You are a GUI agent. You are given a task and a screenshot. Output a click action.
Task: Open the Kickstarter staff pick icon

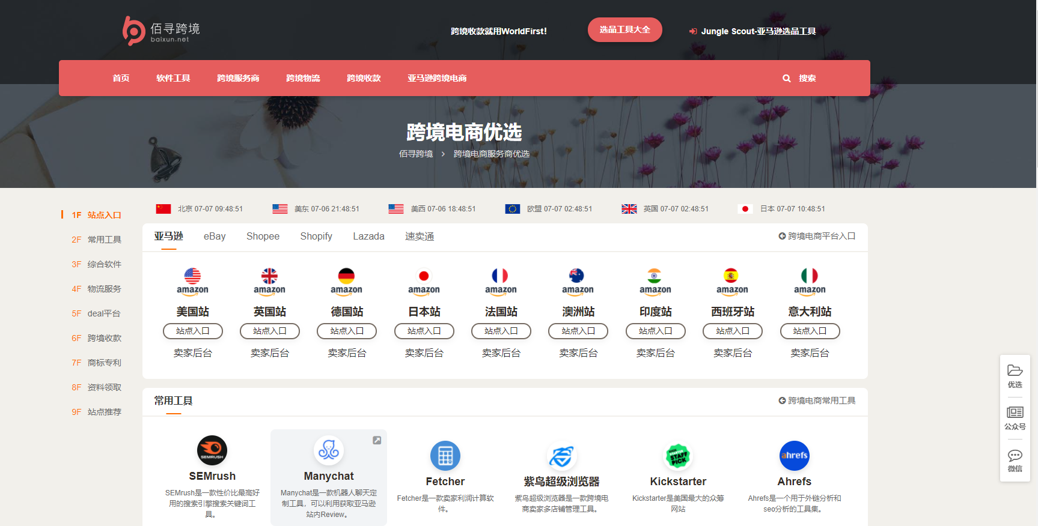click(678, 456)
